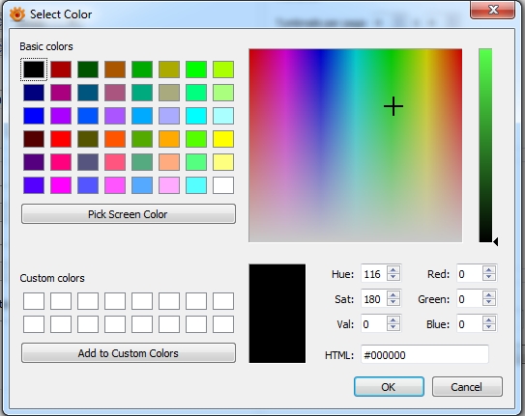The image size is (525, 416).
Task: Close the Select Color window
Action: [x=493, y=10]
